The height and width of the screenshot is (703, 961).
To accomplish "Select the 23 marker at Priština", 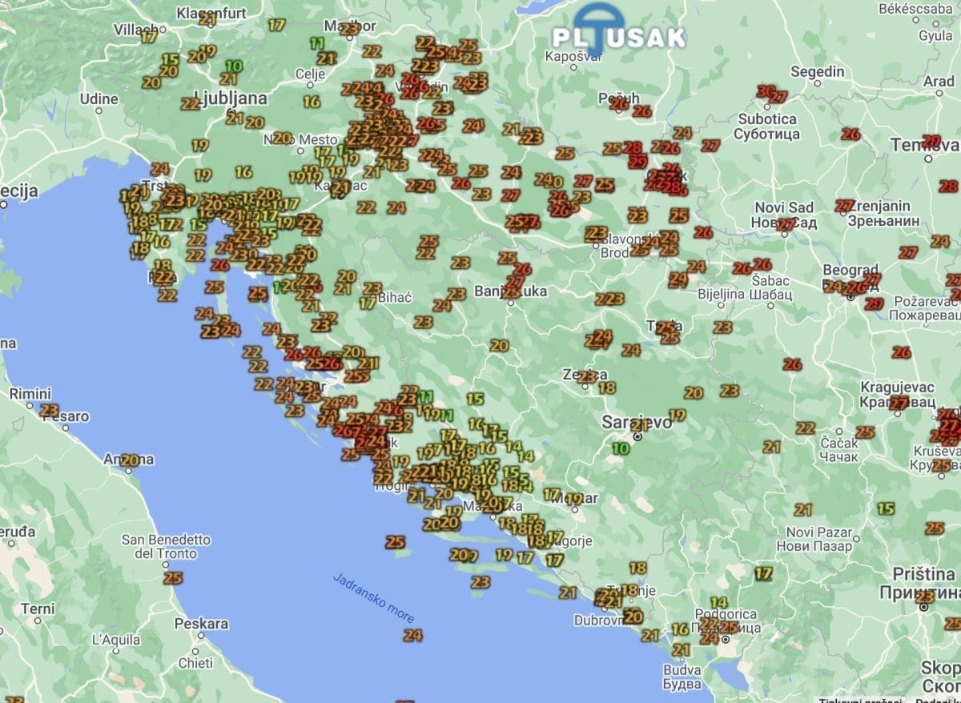I will [925, 597].
